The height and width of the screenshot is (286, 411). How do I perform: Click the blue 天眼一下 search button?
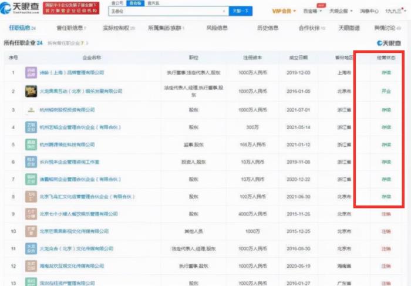(x=240, y=11)
